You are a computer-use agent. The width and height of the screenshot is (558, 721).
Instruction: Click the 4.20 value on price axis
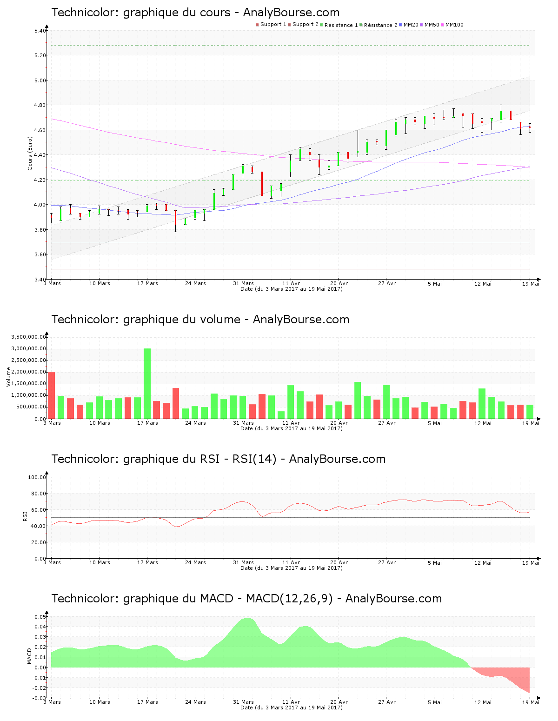(x=40, y=180)
